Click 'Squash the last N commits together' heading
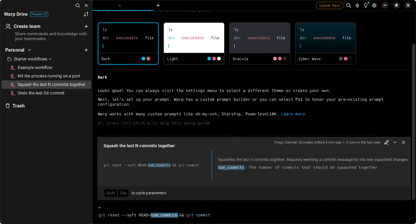Viewport: 416px width, 224px height. [x=139, y=146]
